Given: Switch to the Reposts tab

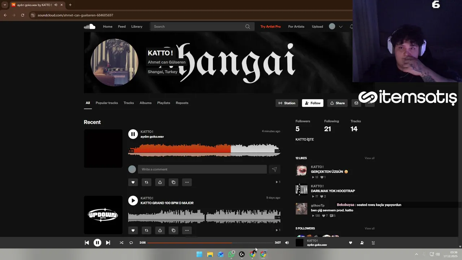Looking at the screenshot, I should pos(182,103).
